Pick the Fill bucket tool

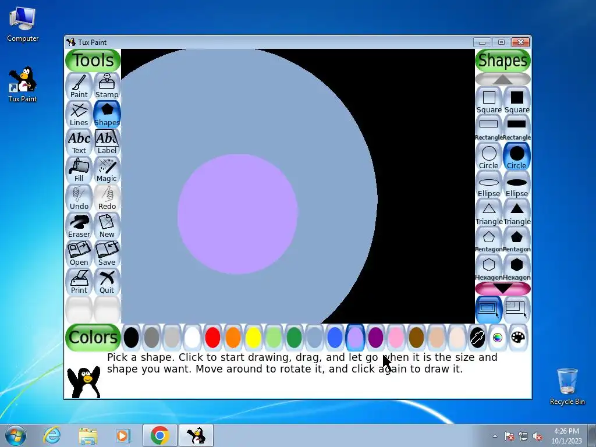pyautogui.click(x=79, y=170)
